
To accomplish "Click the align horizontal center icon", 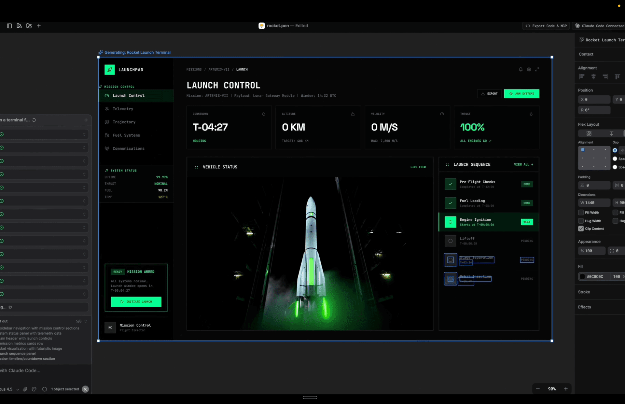I will (593, 77).
